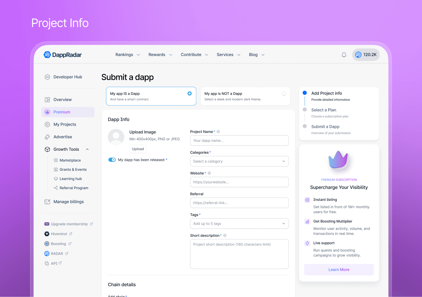The width and height of the screenshot is (422, 297).
Task: Open the notifications bell
Action: coord(344,55)
